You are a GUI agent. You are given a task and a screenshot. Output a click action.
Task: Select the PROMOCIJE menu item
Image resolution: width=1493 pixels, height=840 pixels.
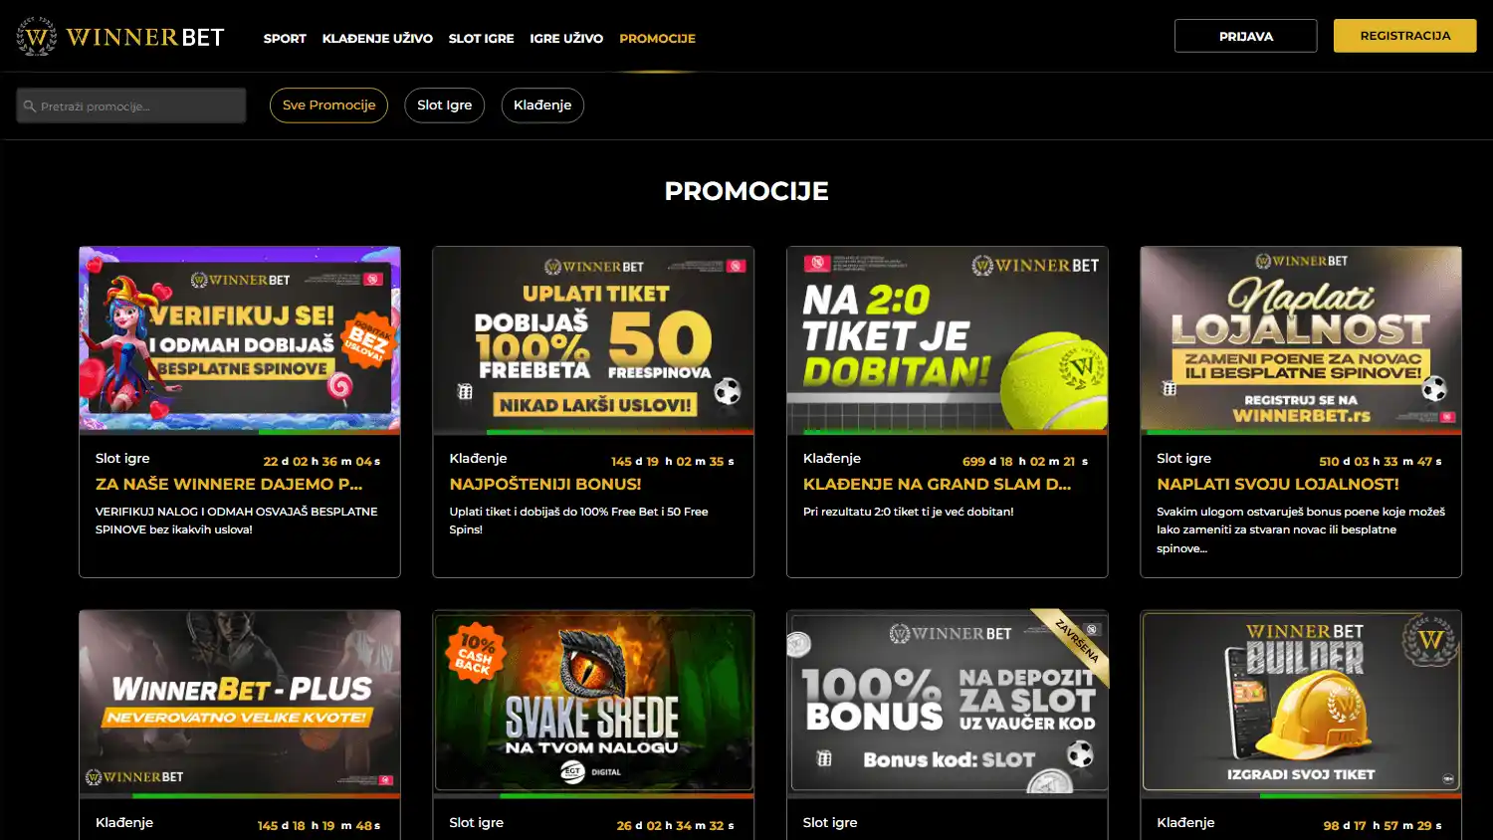coord(657,38)
